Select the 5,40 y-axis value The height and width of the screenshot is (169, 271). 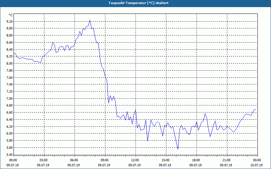(x=9, y=155)
